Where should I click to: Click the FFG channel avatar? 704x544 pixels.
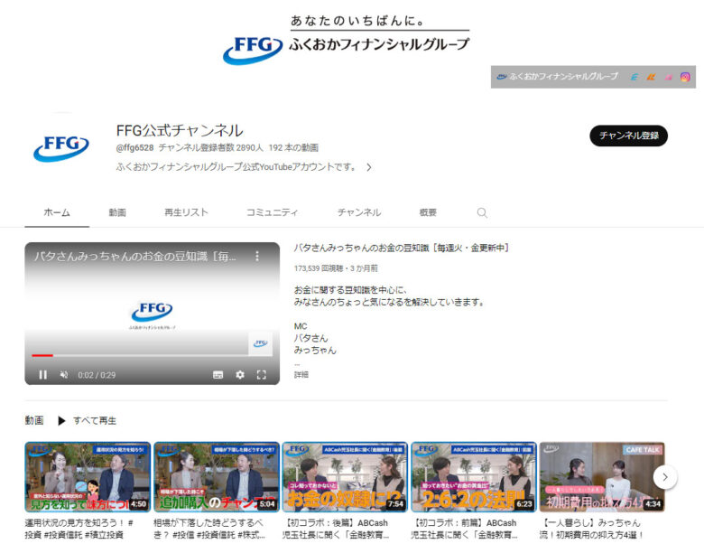61,147
